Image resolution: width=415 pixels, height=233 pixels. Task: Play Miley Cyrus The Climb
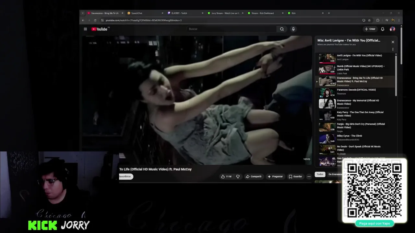pyautogui.click(x=355, y=139)
